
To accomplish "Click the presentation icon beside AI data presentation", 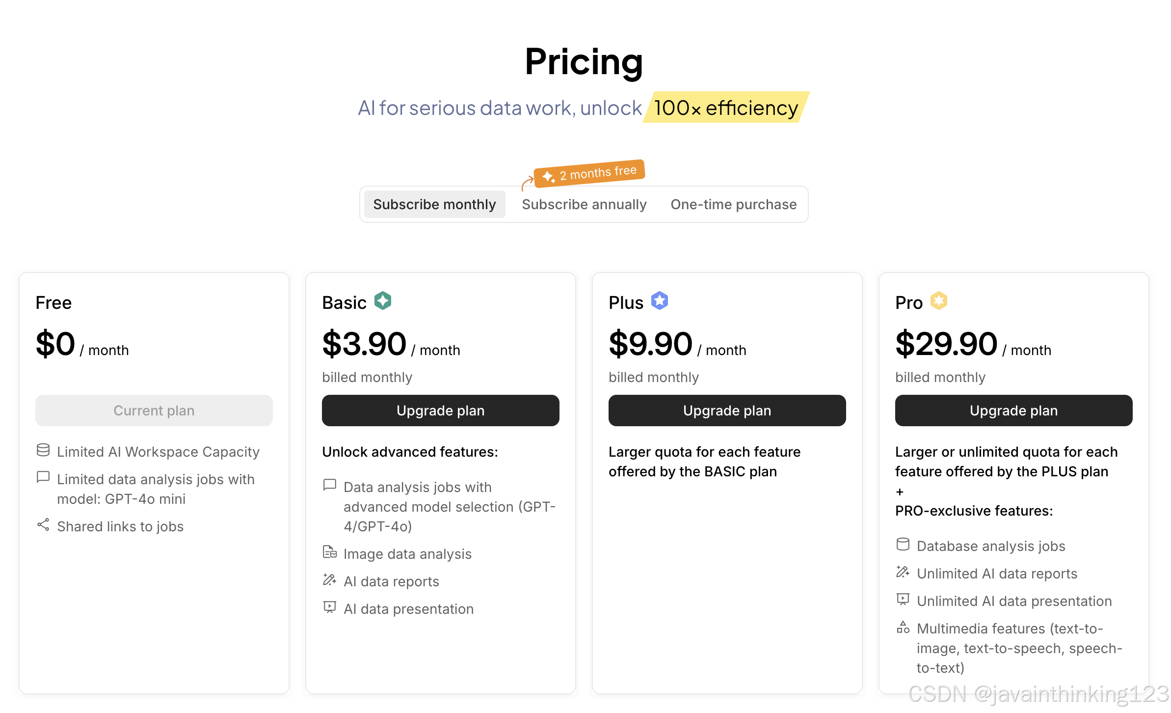I will (330, 607).
